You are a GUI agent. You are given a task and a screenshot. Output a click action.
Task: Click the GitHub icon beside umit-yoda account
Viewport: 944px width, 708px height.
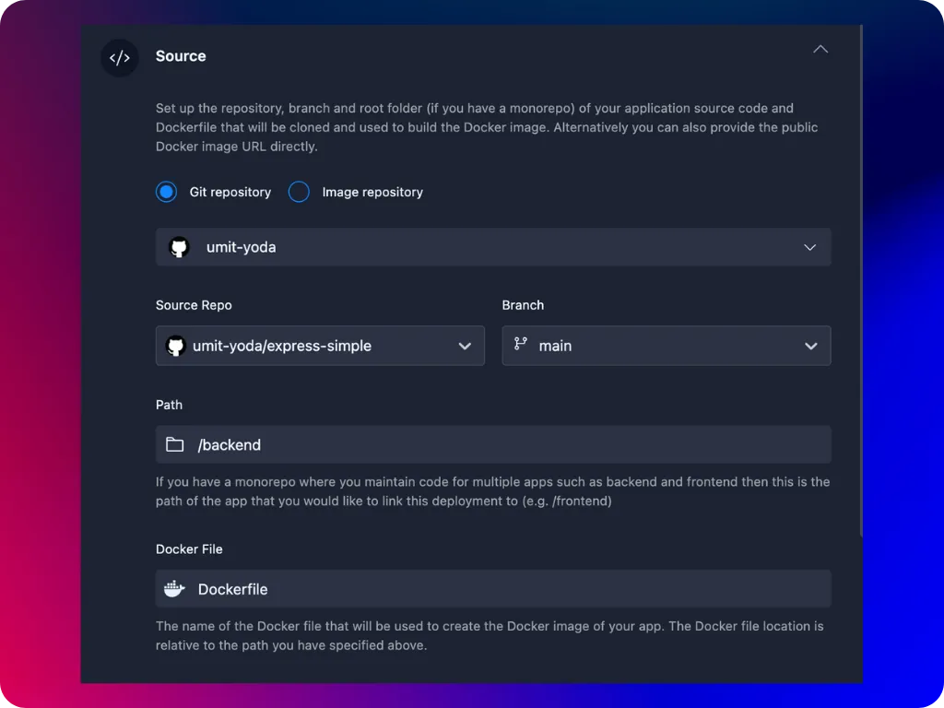(179, 247)
